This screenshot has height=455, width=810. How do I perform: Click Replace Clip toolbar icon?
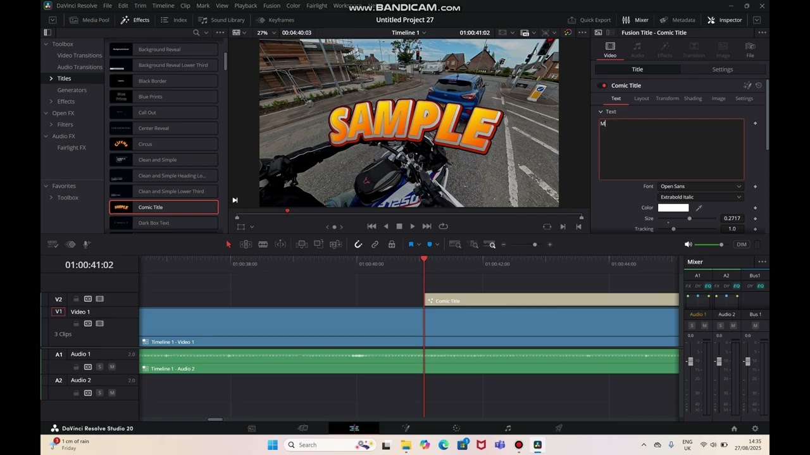pos(335,245)
